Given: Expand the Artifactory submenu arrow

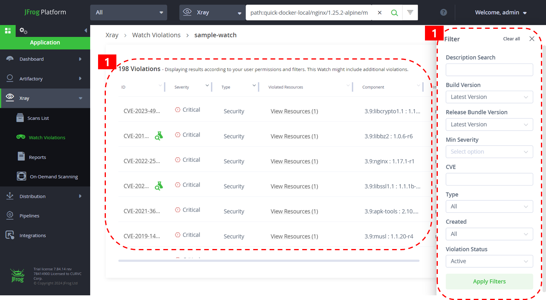Looking at the screenshot, I should click(80, 79).
